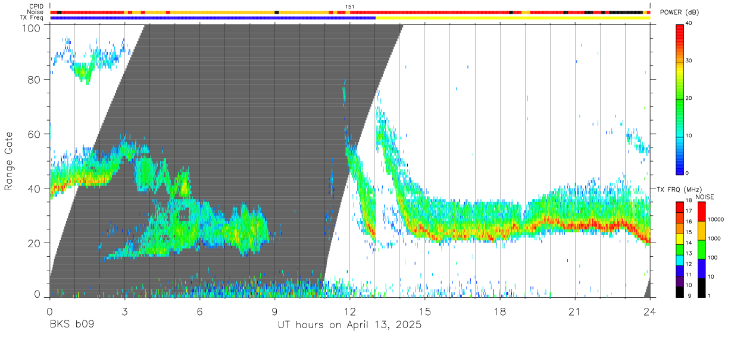Click the 'Range Gate' axis title
This screenshot has width=731, height=337.
pyautogui.click(x=9, y=162)
